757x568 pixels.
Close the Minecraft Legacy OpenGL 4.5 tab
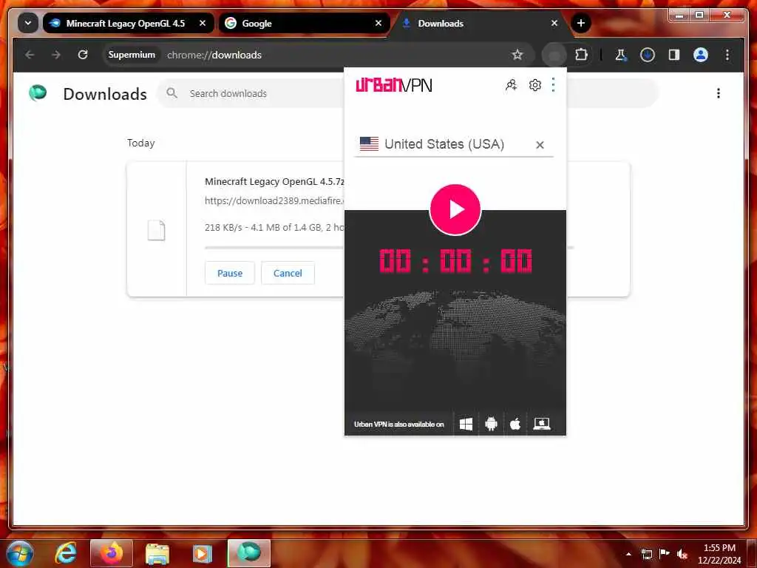click(x=203, y=23)
